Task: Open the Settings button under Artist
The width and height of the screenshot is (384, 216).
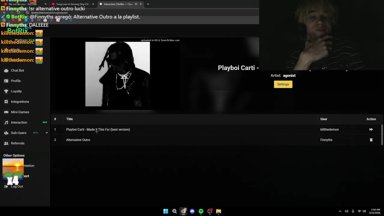Action: (283, 84)
